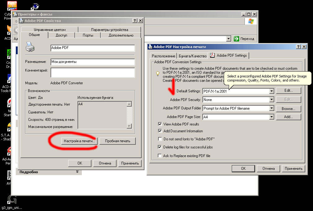Enable Ask to Replace existing PDF file
313x211 pixels.
[160, 156]
